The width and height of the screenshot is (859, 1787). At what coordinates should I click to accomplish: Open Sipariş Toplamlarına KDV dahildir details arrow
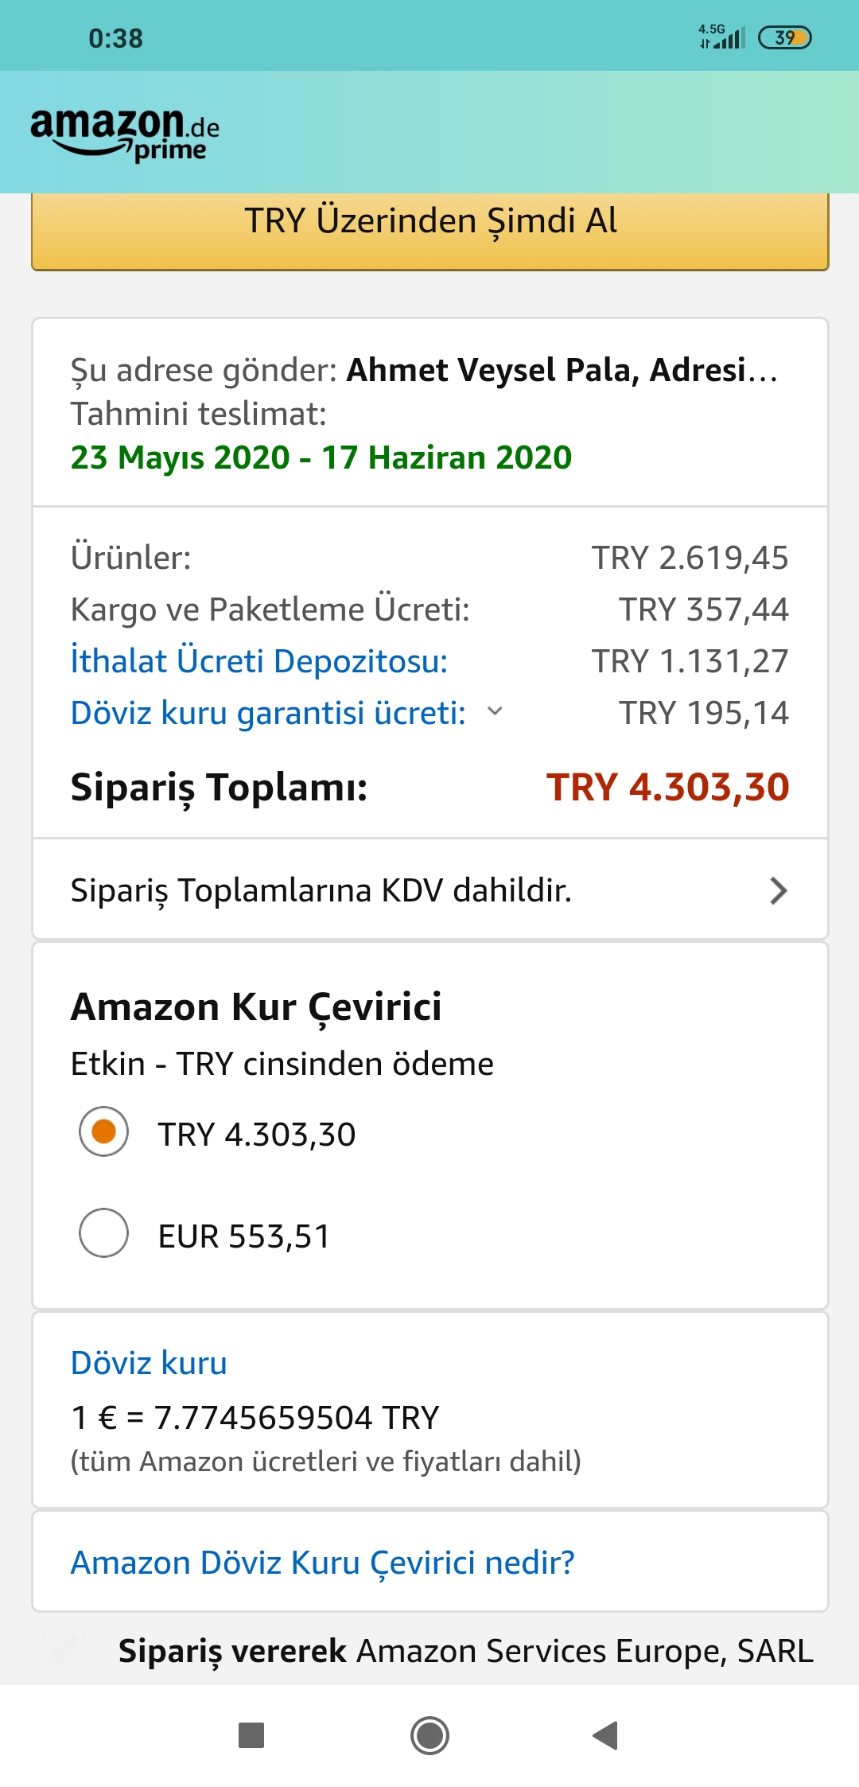779,890
